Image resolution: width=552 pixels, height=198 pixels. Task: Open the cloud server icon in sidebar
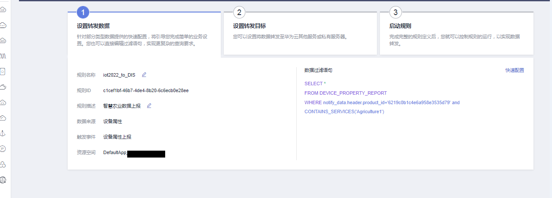coord(3,9)
